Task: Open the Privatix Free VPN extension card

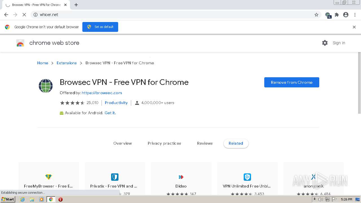Action: click(x=115, y=178)
